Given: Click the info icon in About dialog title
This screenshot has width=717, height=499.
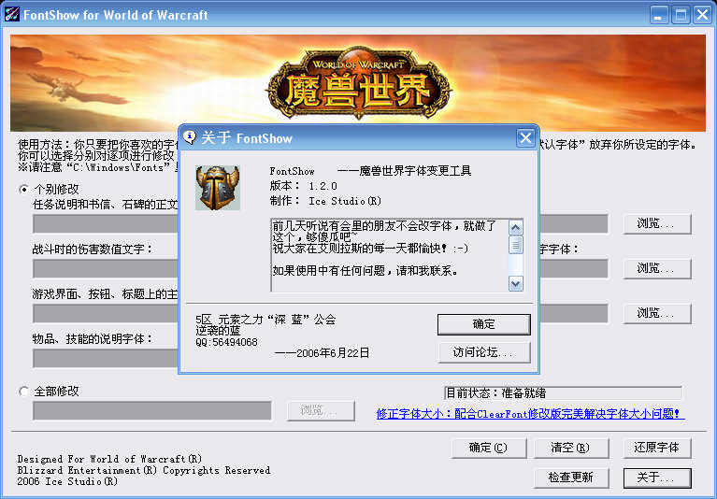Looking at the screenshot, I should [190, 136].
